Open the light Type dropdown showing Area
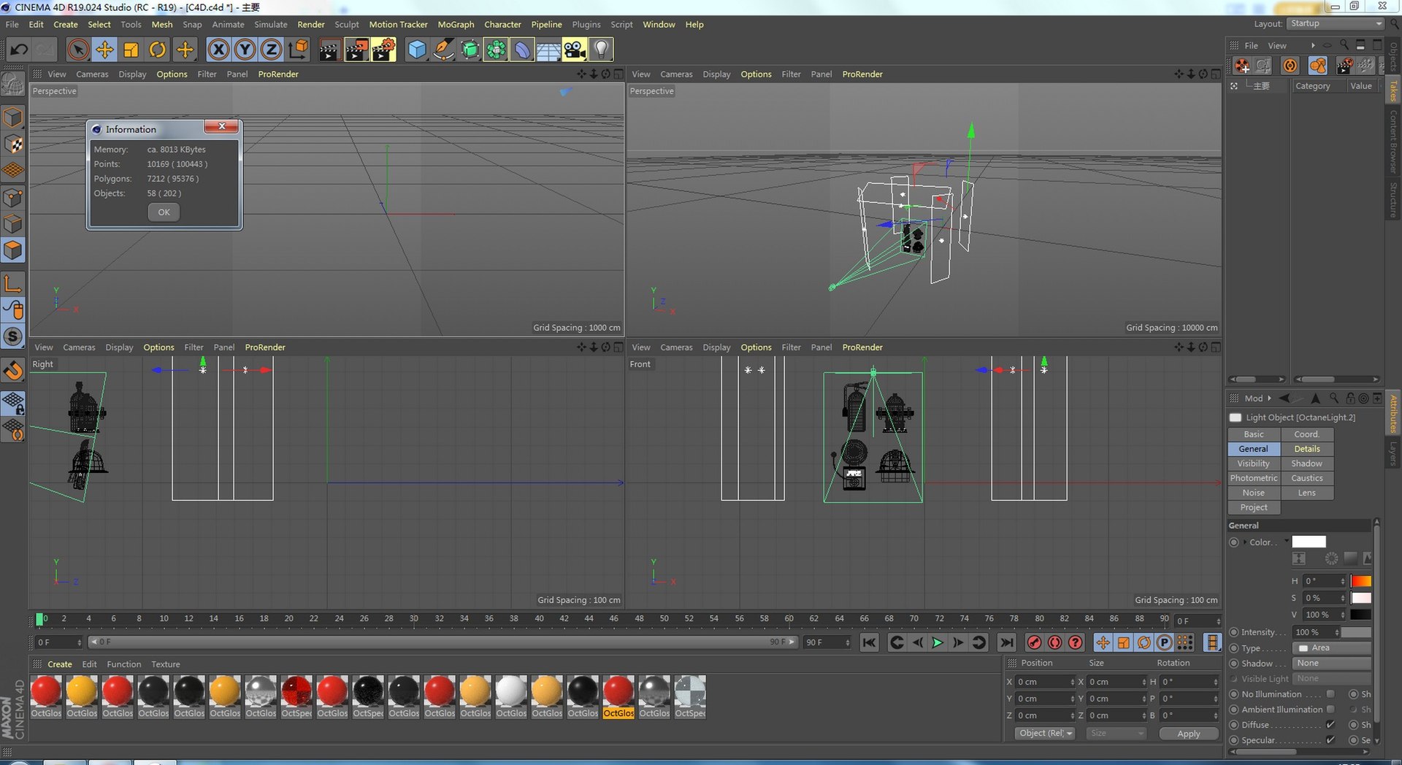1402x765 pixels. 1333,648
